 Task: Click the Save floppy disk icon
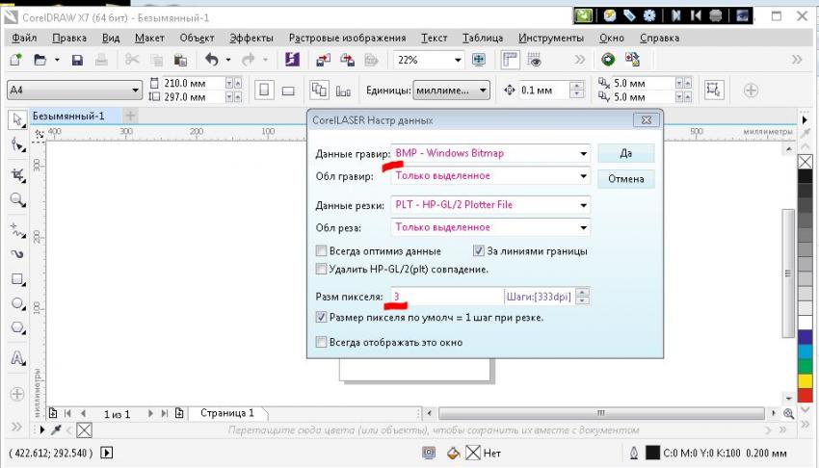click(77, 60)
